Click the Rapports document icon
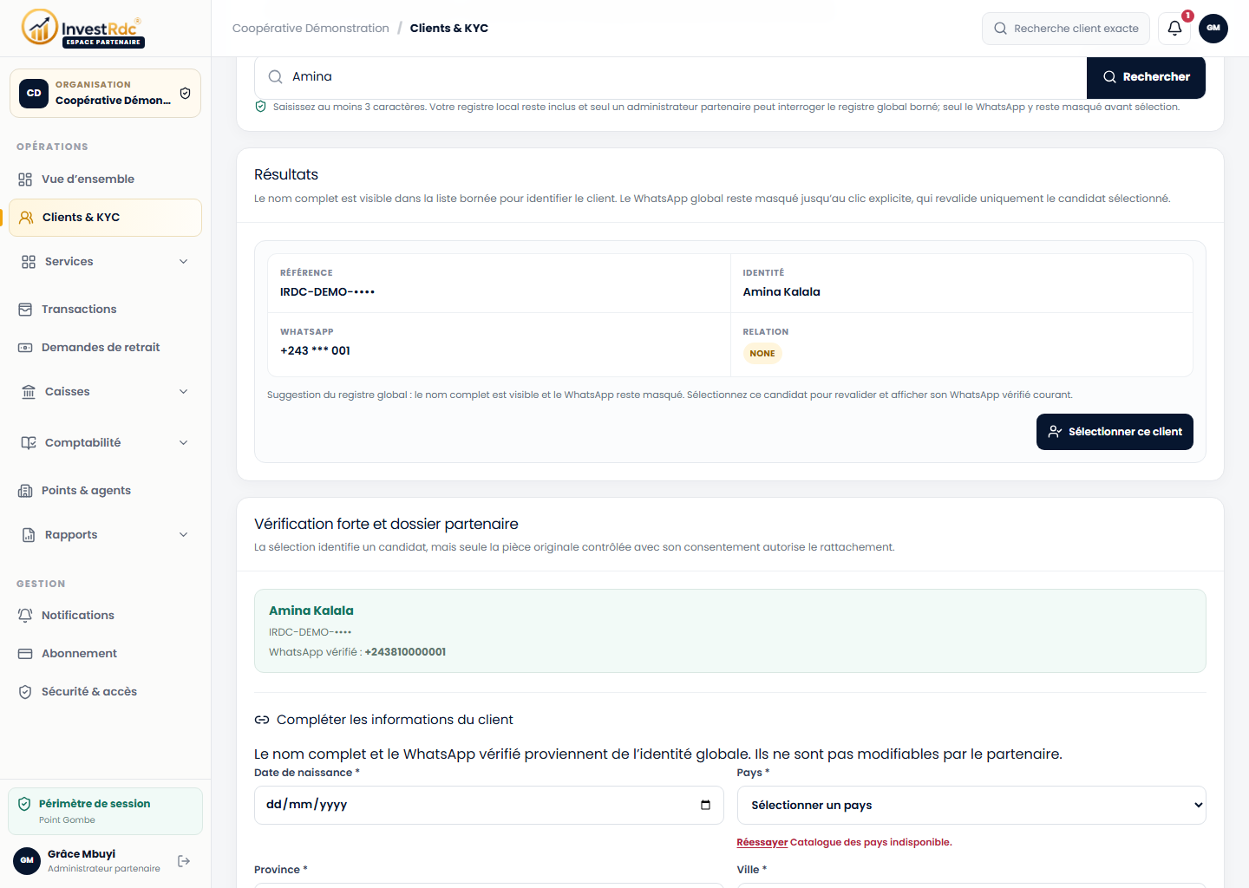This screenshot has height=888, width=1249. click(29, 535)
